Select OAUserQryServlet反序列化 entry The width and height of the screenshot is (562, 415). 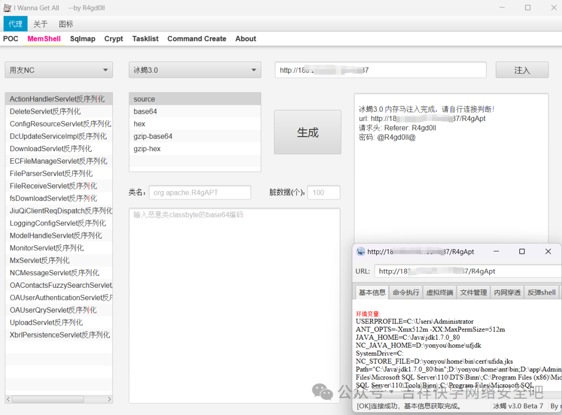point(59,310)
